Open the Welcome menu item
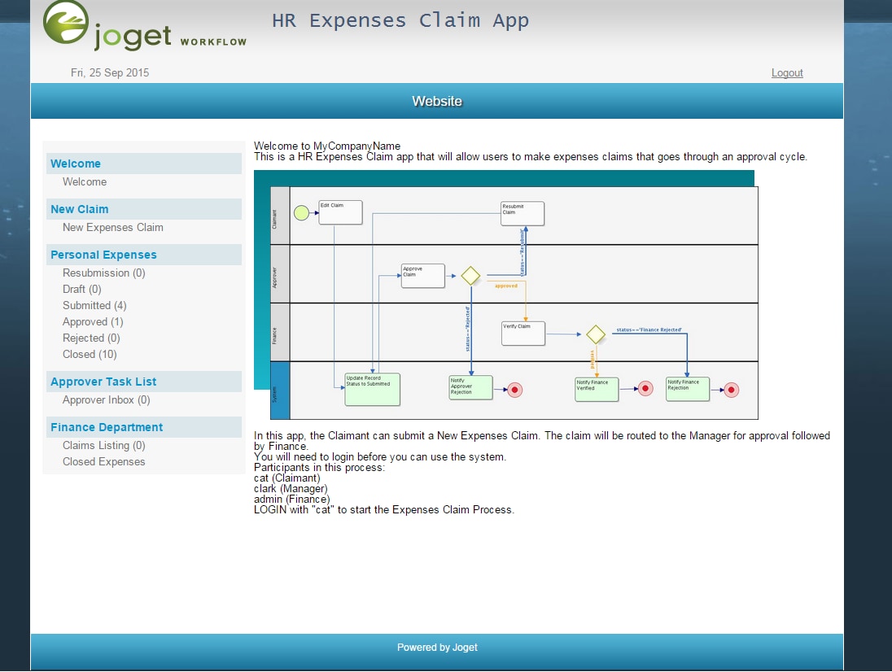 [85, 182]
